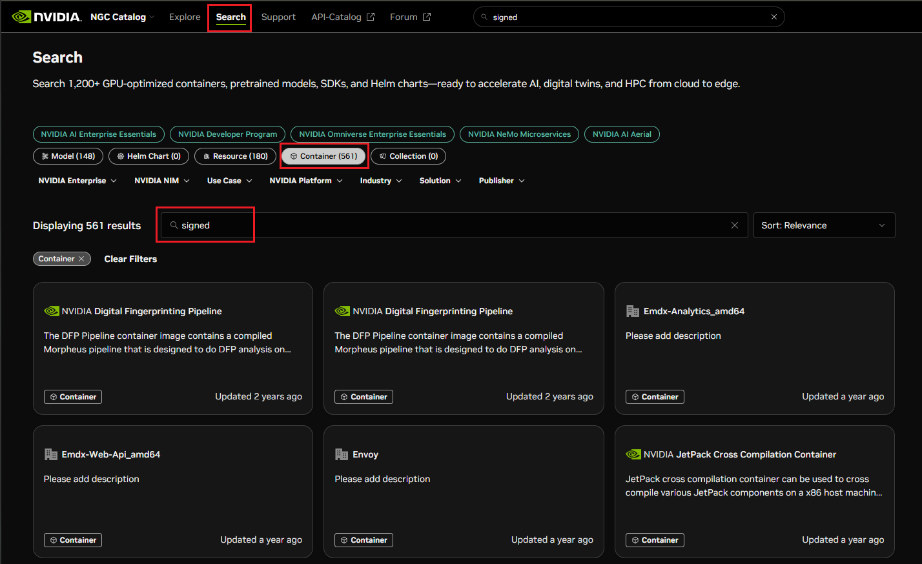Click Container badge on Emdx-Analytics_amd64 card
The image size is (922, 564).
[x=655, y=397]
